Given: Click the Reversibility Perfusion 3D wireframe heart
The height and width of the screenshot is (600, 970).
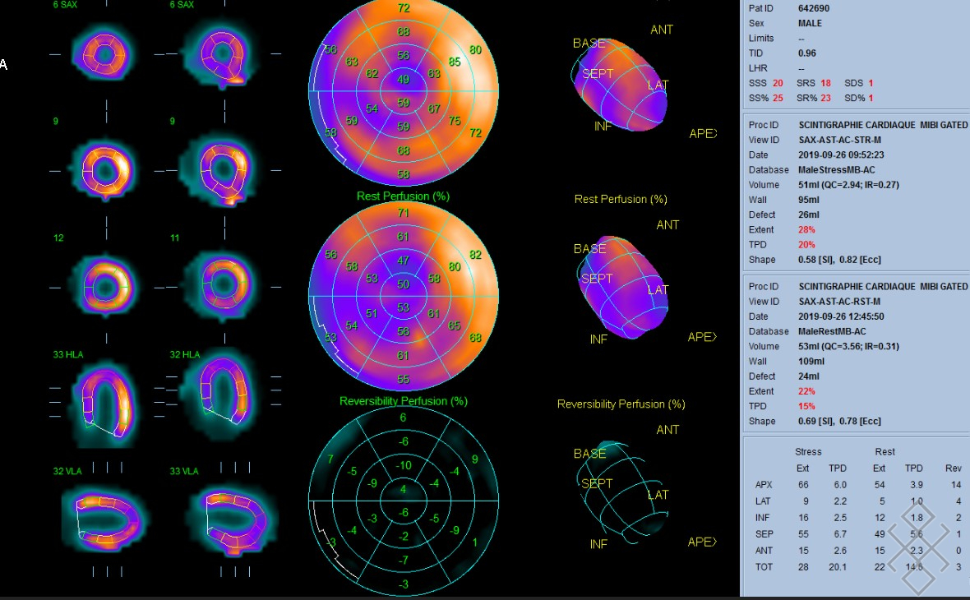Looking at the screenshot, I should pos(623,493).
